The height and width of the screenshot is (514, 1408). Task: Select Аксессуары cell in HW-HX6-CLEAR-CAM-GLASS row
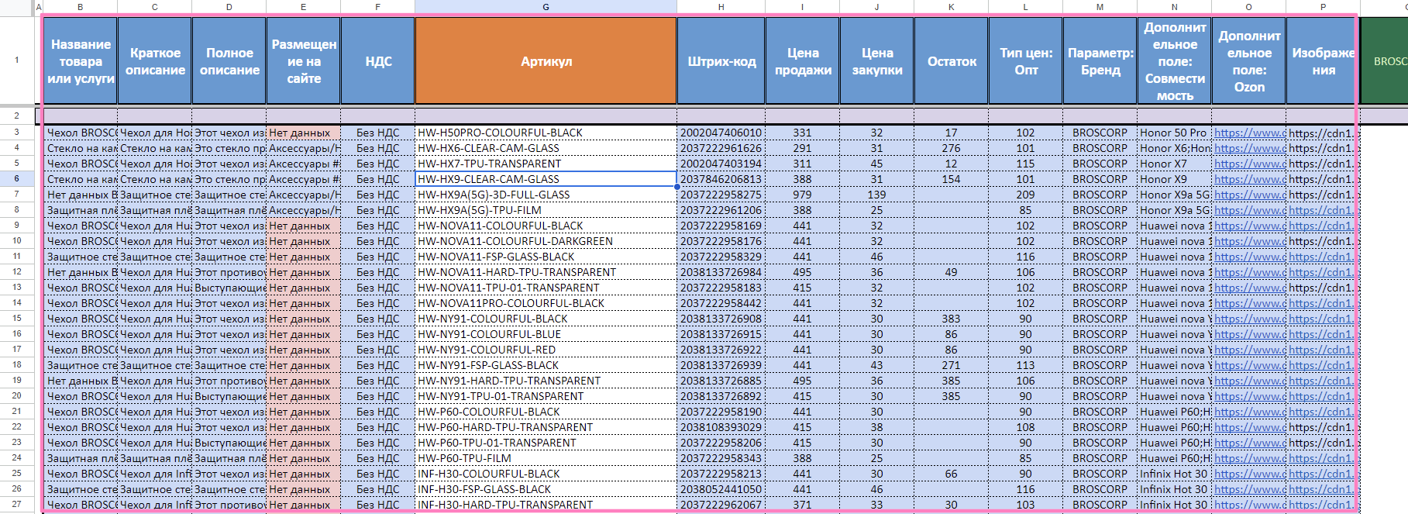click(303, 148)
